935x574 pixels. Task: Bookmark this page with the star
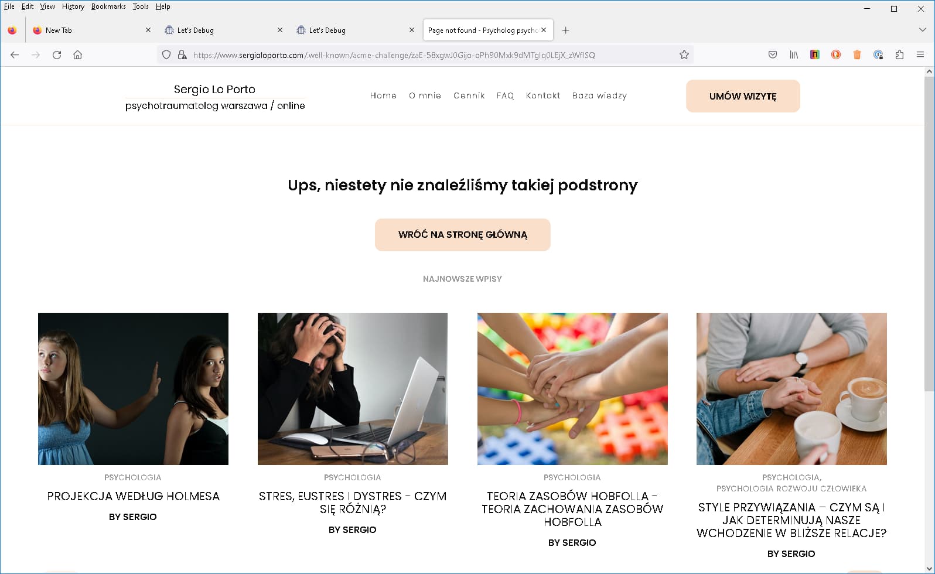point(684,55)
